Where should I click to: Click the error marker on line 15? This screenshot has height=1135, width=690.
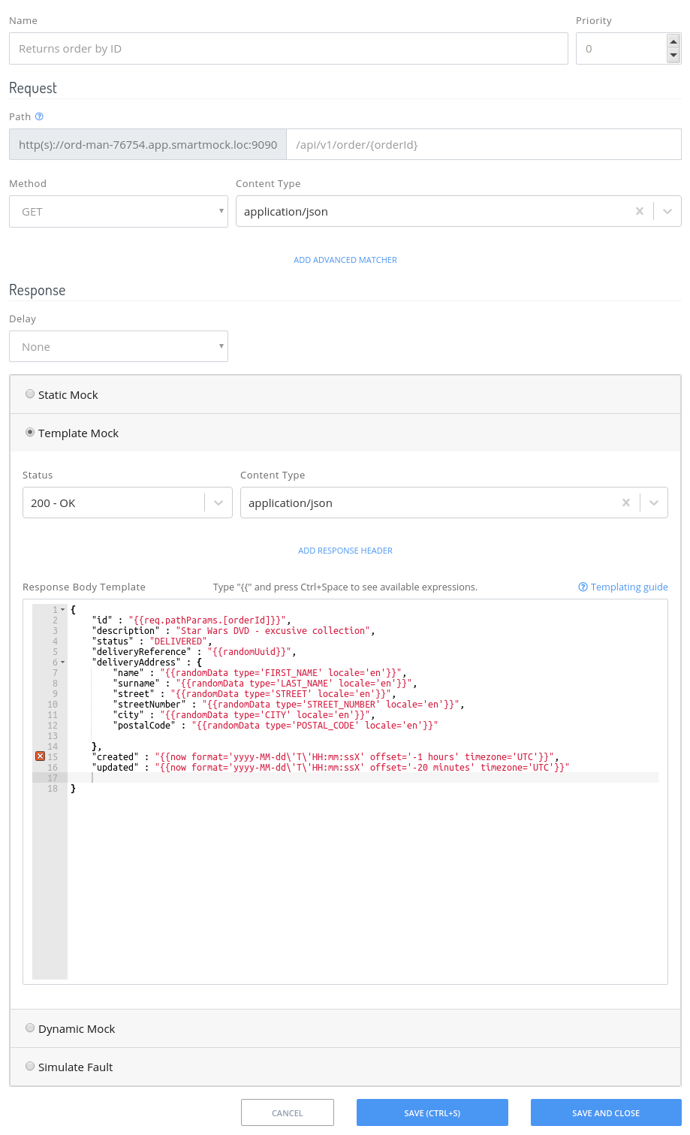[40, 756]
